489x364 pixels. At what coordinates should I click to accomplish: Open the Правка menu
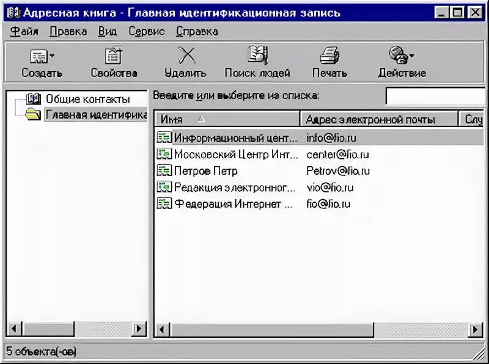point(68,32)
